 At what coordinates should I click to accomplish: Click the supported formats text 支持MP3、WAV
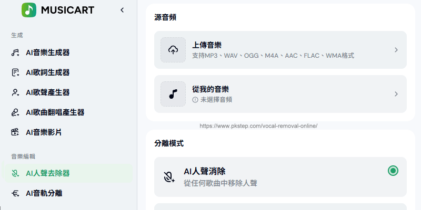pyautogui.click(x=273, y=56)
